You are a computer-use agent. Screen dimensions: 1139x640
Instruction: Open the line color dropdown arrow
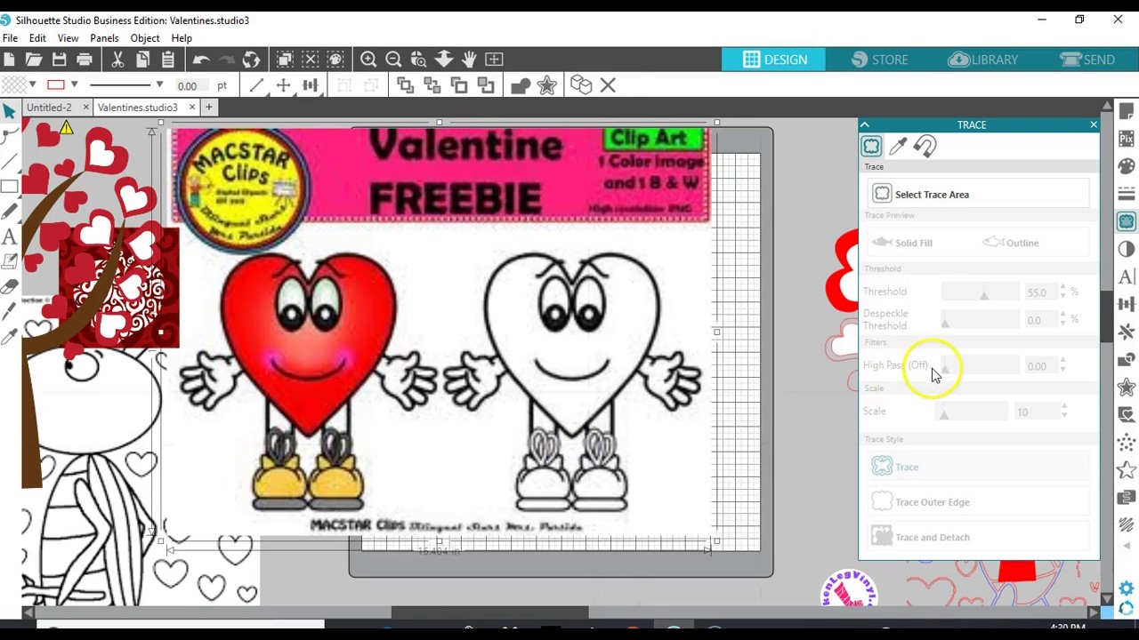click(74, 85)
